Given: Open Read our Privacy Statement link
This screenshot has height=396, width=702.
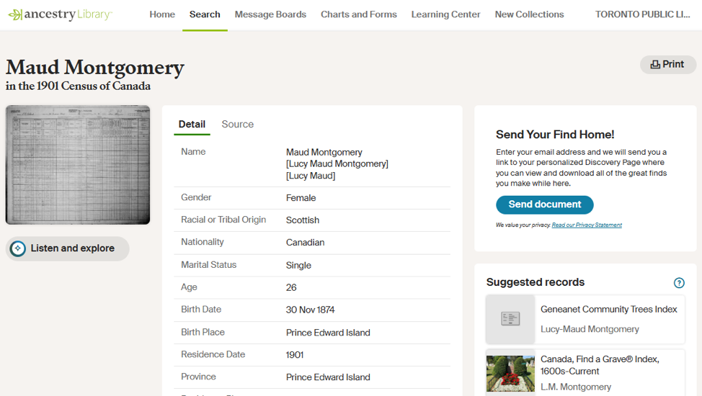Looking at the screenshot, I should (x=587, y=225).
